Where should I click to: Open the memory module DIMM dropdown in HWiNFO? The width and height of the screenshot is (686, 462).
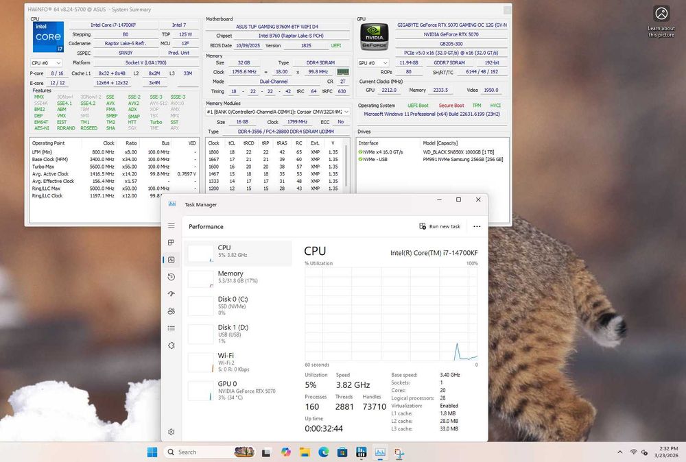point(278,112)
